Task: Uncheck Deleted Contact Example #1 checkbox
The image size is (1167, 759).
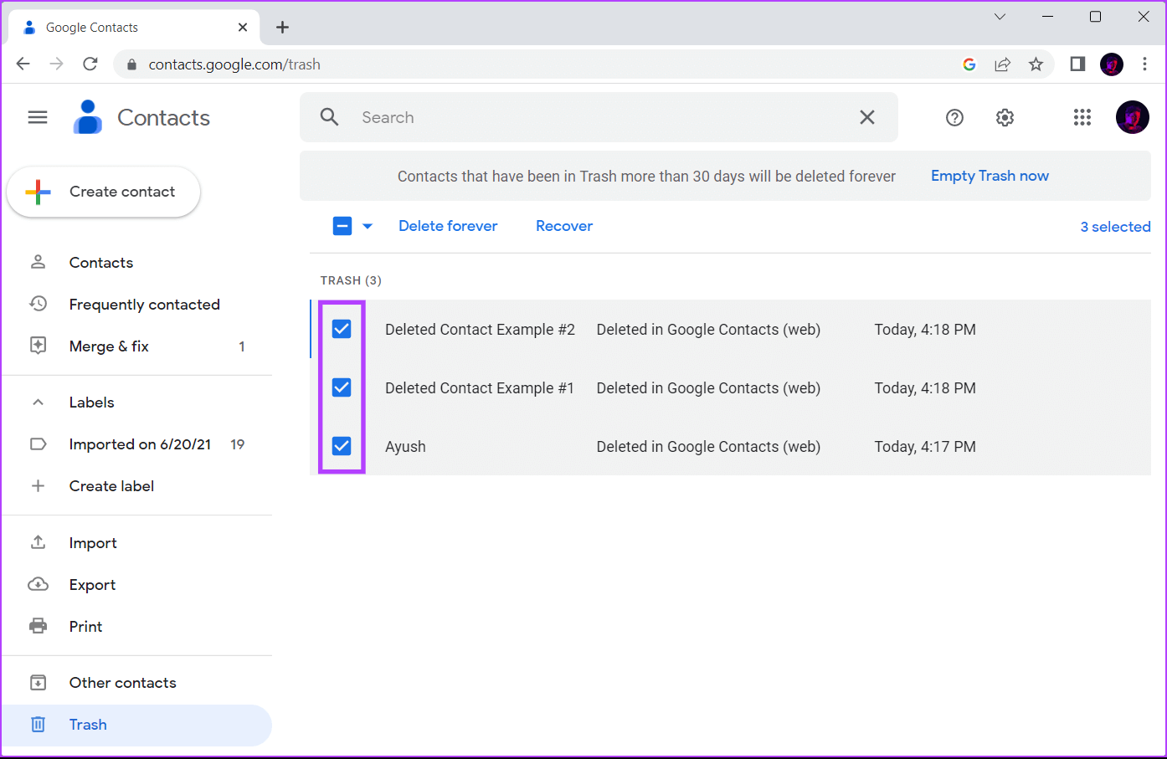Action: click(342, 387)
